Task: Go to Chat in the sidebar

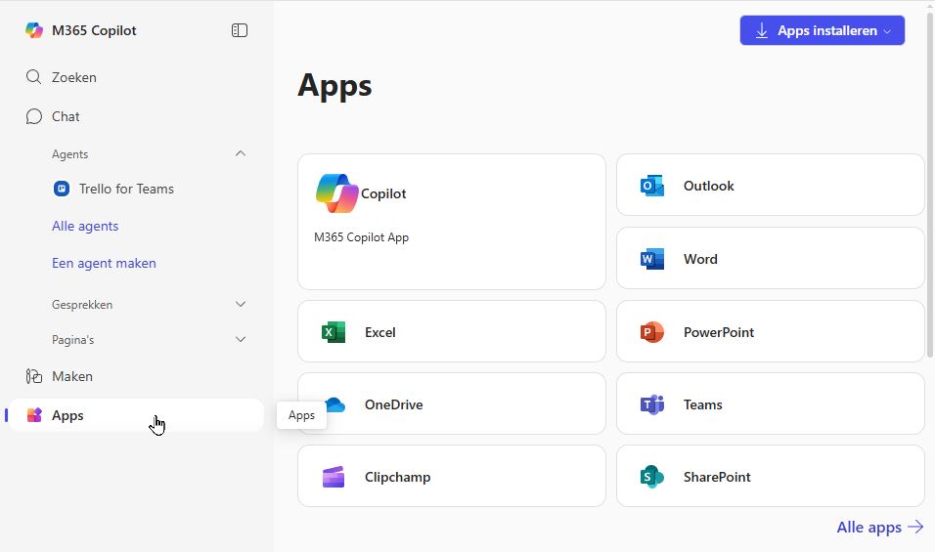Action: 66,116
